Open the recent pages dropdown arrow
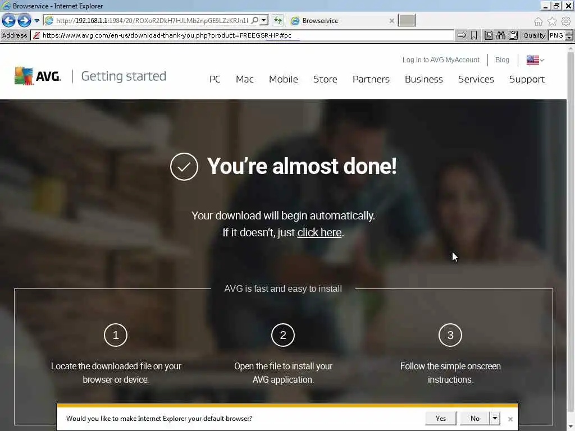Viewport: 575px width, 431px height. point(36,21)
